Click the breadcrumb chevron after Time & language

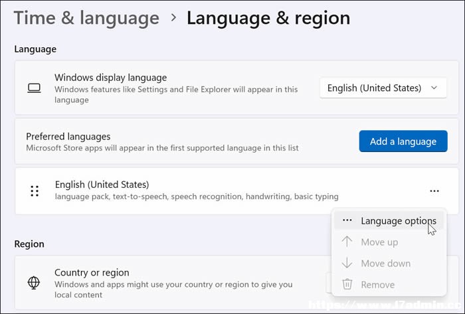[x=174, y=18]
